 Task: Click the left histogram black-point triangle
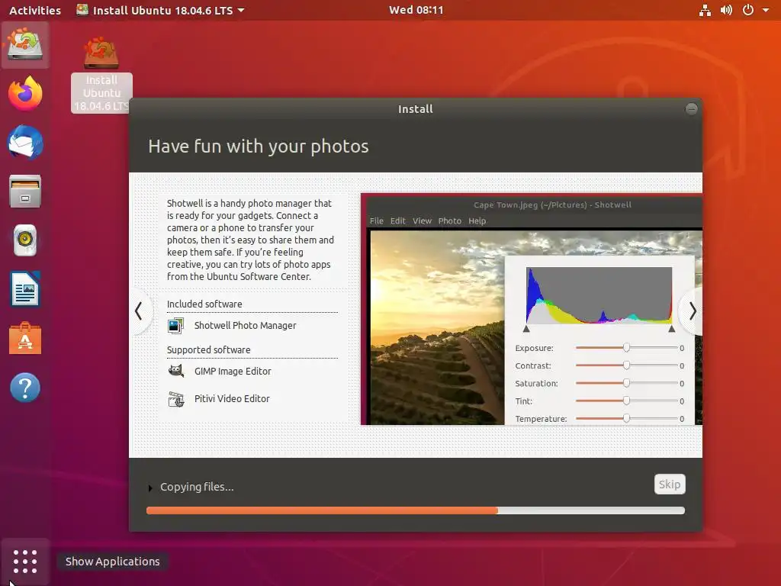pyautogui.click(x=526, y=329)
